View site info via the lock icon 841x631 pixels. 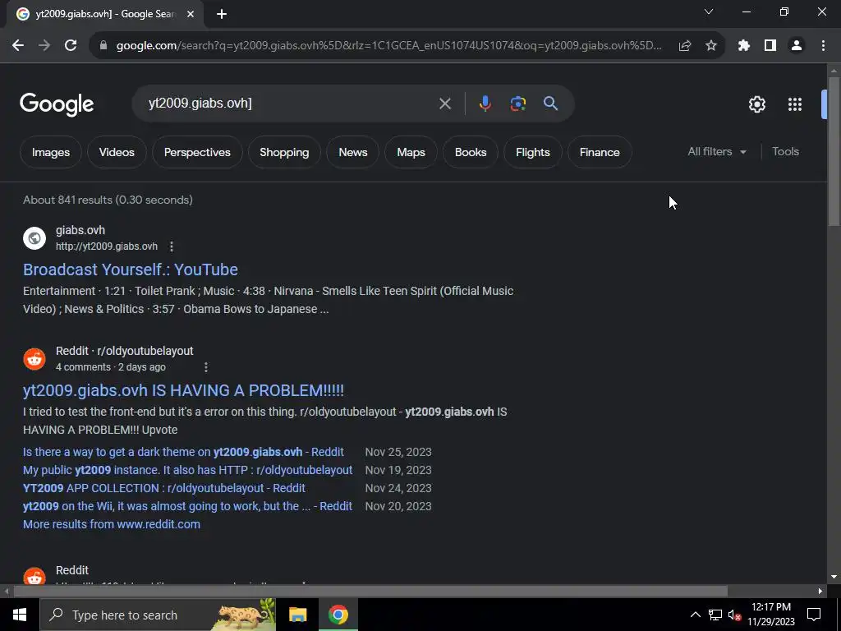coord(103,46)
